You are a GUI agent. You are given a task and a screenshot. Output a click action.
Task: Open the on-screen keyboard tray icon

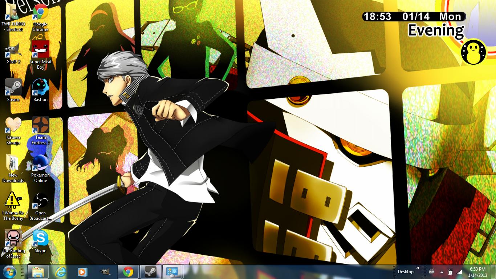432,272
